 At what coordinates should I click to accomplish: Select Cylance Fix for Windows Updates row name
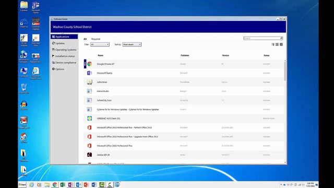tap(128, 109)
